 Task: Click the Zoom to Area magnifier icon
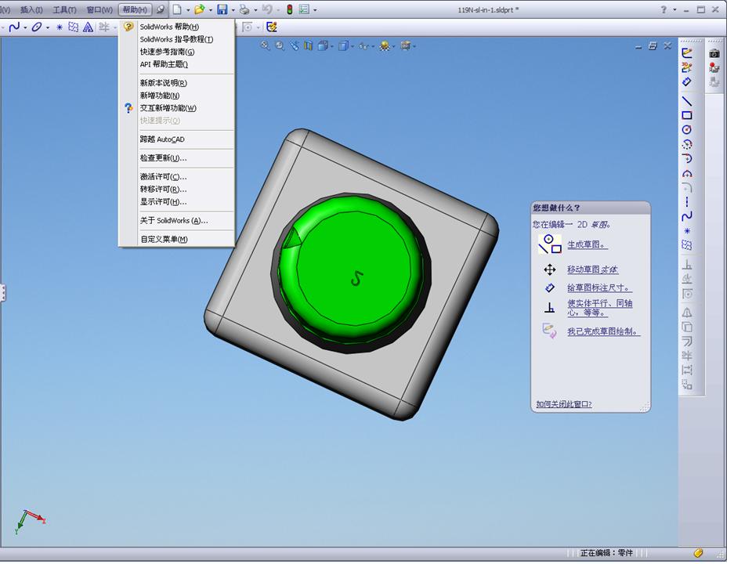(280, 45)
